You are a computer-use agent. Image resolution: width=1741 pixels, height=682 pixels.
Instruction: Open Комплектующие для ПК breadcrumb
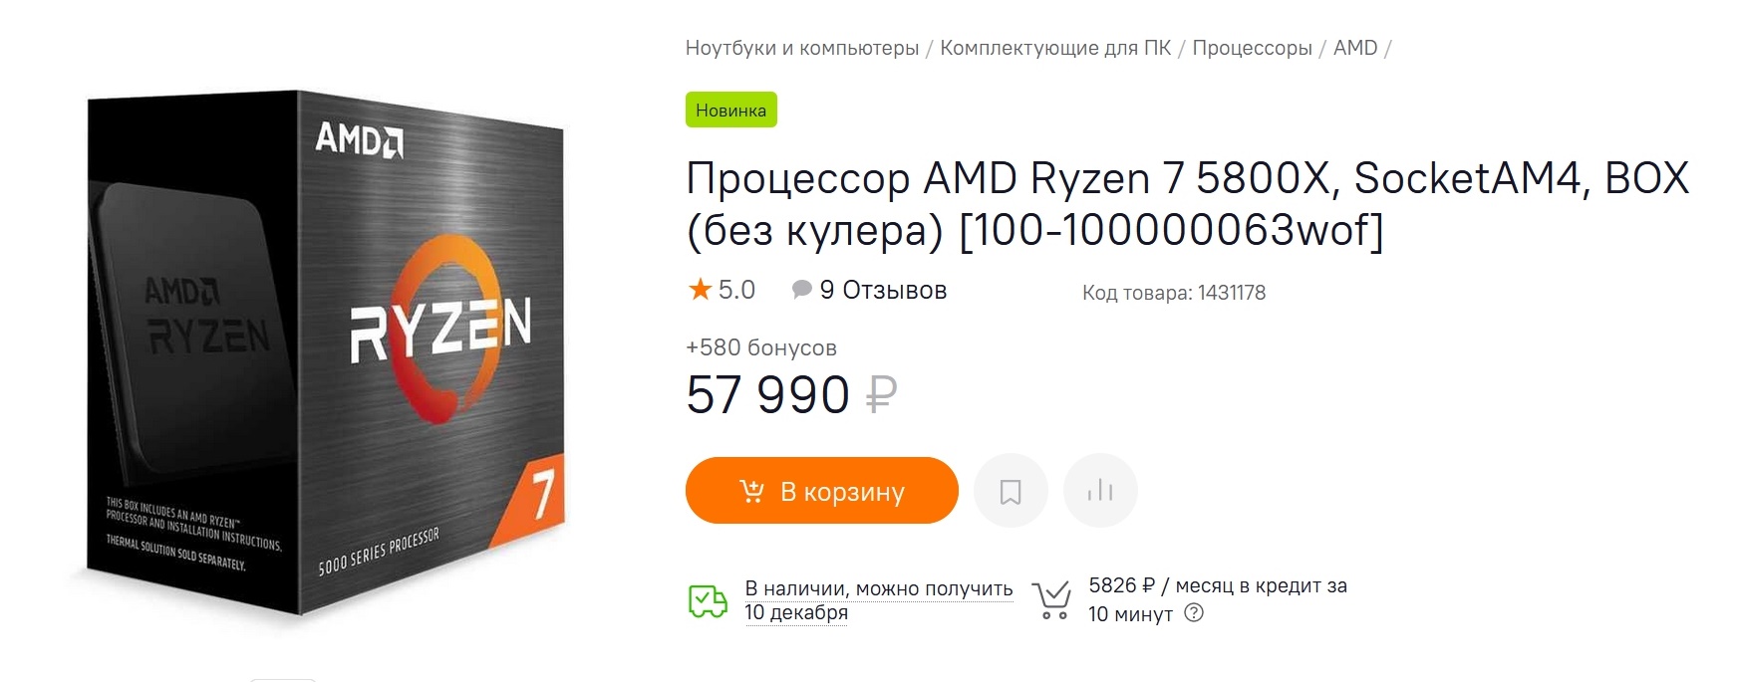(1055, 48)
